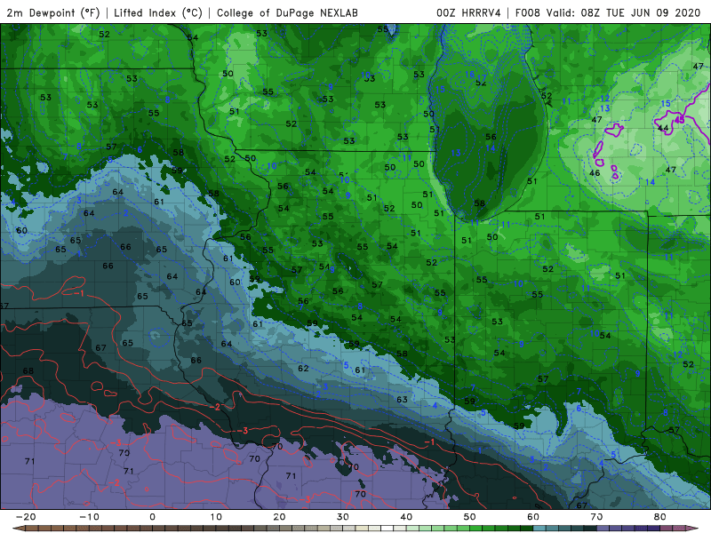This screenshot has width=711, height=533.
Task: Click the "2m Dewpoint (°F)" title text
Action: (53, 12)
